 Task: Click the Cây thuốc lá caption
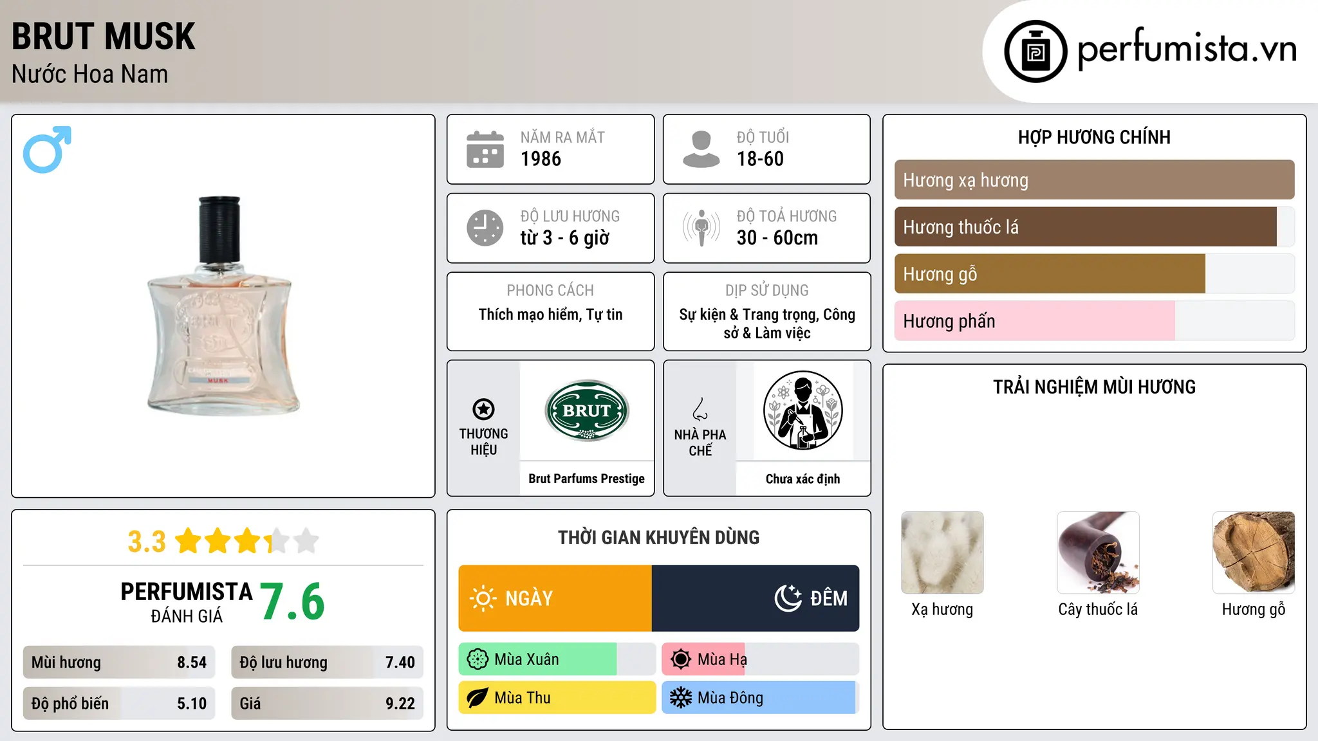click(1098, 609)
